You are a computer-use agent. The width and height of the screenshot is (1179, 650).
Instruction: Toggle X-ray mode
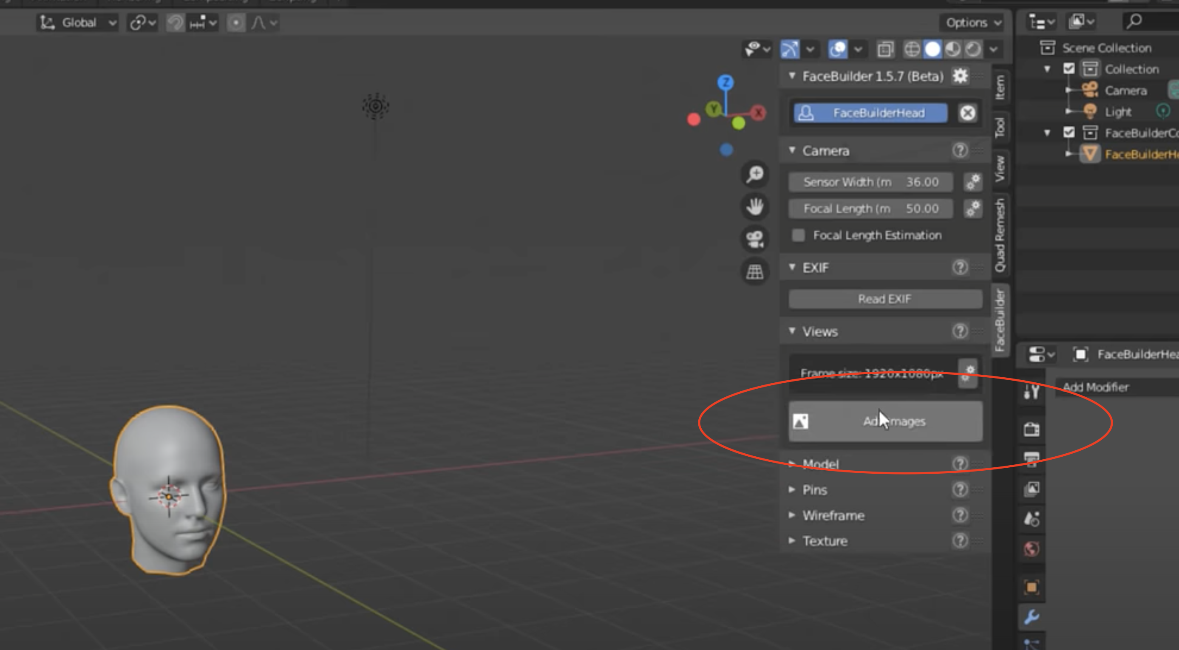click(886, 49)
